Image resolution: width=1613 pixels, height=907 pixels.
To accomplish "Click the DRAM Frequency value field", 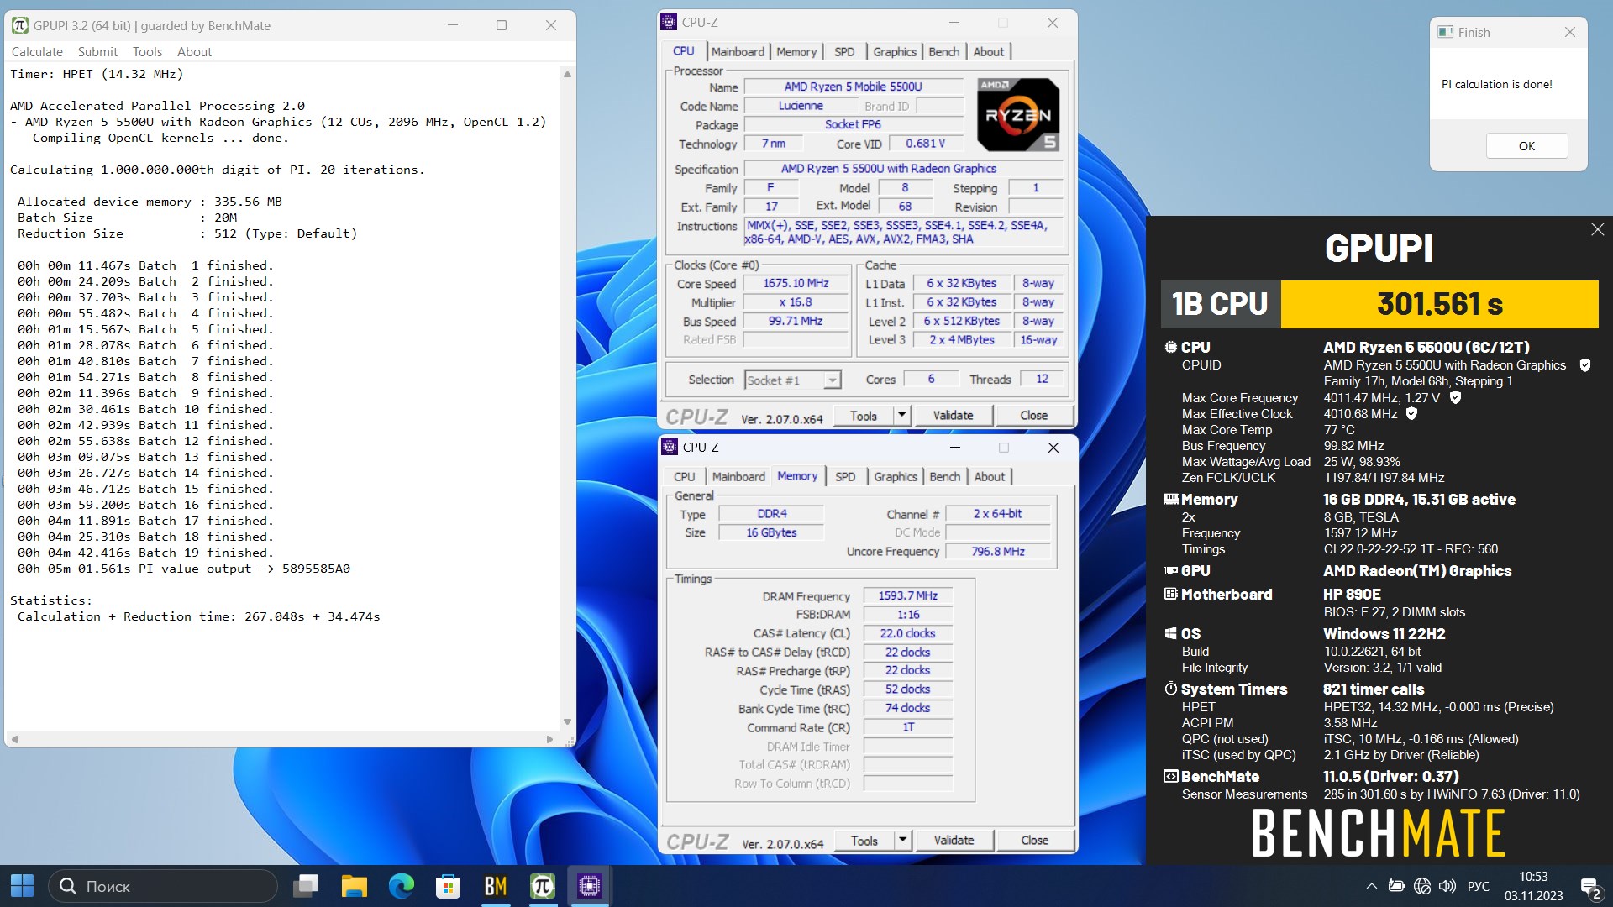I will pos(907,595).
